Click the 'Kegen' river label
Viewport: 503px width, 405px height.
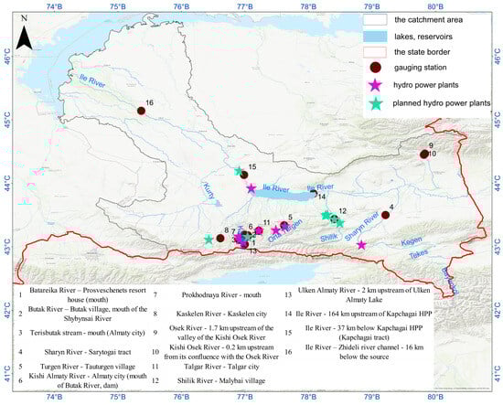pyautogui.click(x=412, y=241)
